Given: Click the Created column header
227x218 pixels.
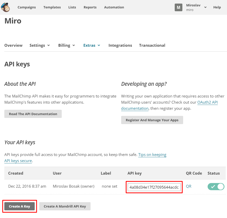Looking at the screenshot, I should 16,173.
